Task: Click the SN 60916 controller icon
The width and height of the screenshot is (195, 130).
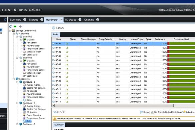Action: point(21,58)
